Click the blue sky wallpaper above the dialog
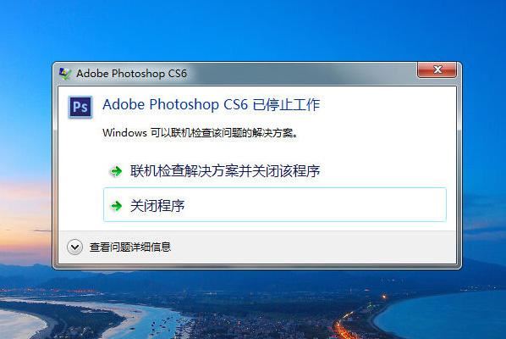Image resolution: width=506 pixels, height=339 pixels. point(253,29)
